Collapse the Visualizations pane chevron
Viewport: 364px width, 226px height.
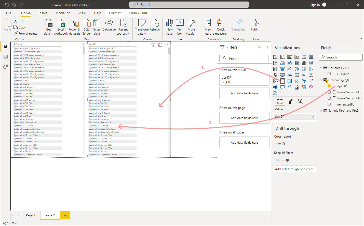(x=314, y=47)
